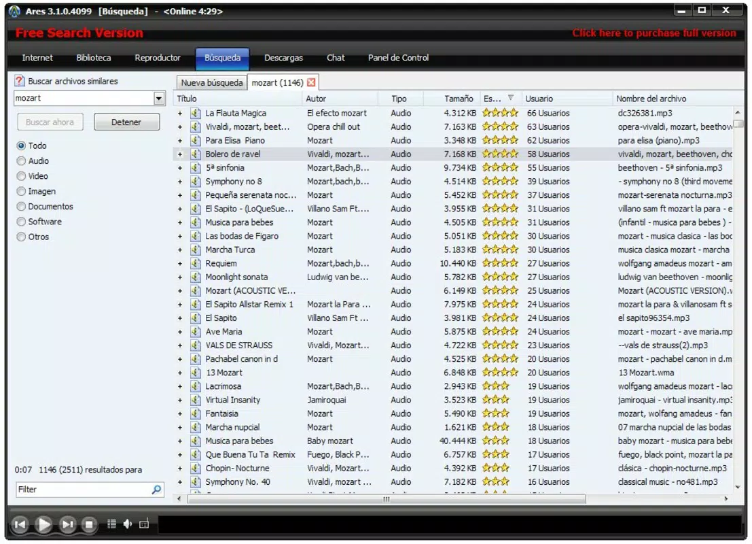Expand the Symphony no 8 result row

click(180, 182)
